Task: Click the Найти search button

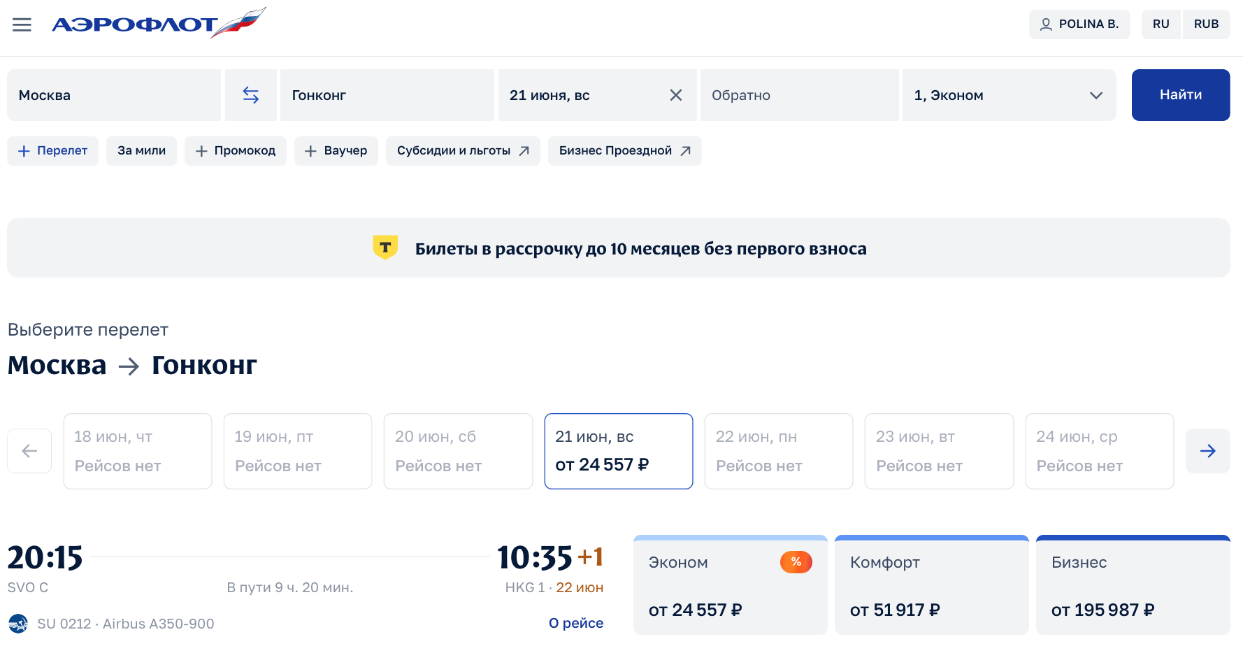Action: click(x=1181, y=95)
